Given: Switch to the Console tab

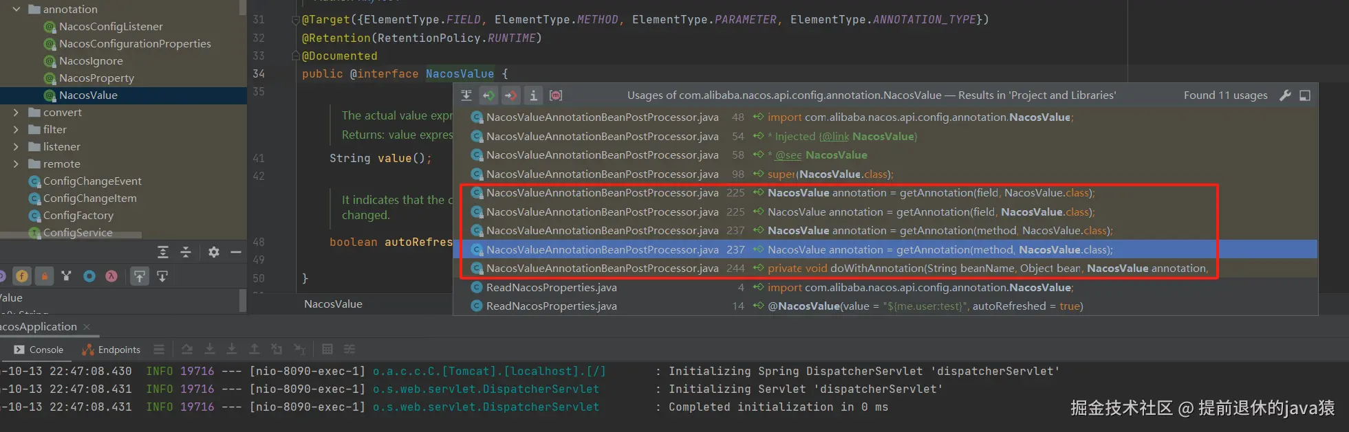Looking at the screenshot, I should point(39,350).
